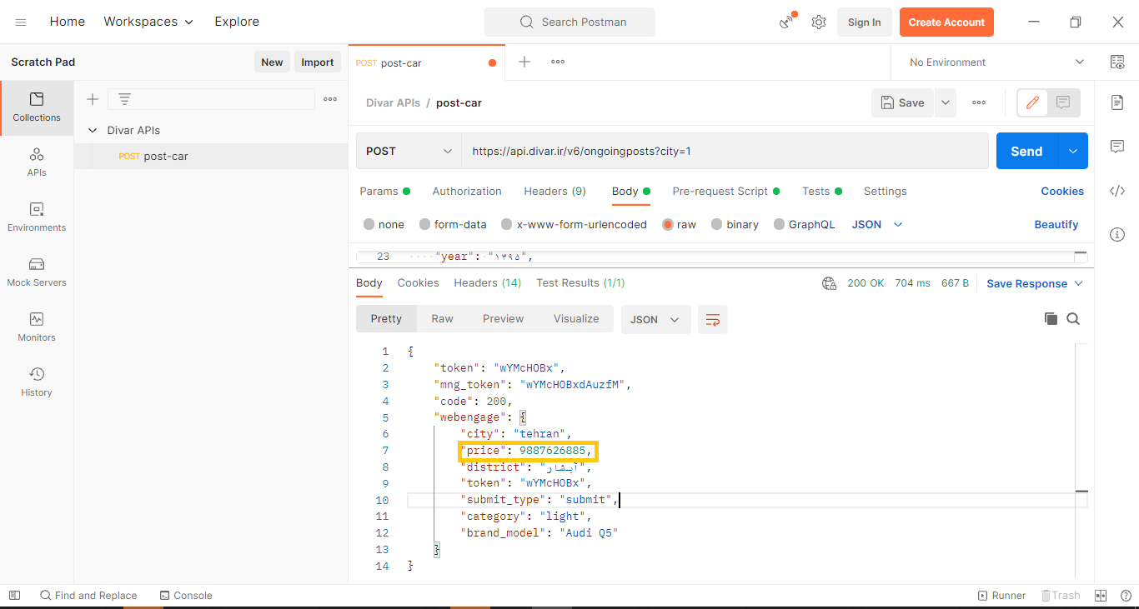
Task: Open Mock Servers in sidebar
Action: click(x=37, y=272)
